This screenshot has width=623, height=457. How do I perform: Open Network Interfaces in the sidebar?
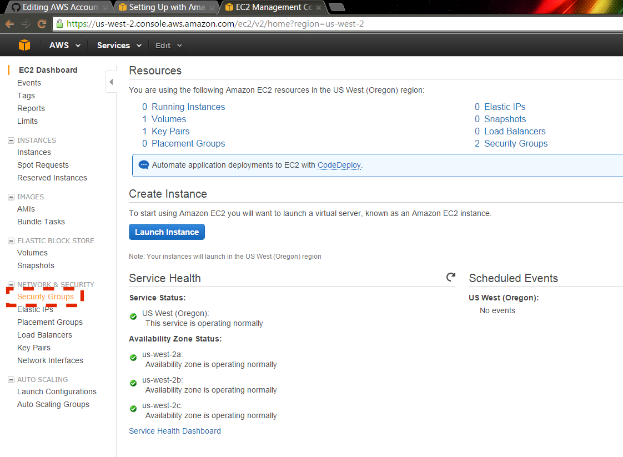pyautogui.click(x=50, y=360)
